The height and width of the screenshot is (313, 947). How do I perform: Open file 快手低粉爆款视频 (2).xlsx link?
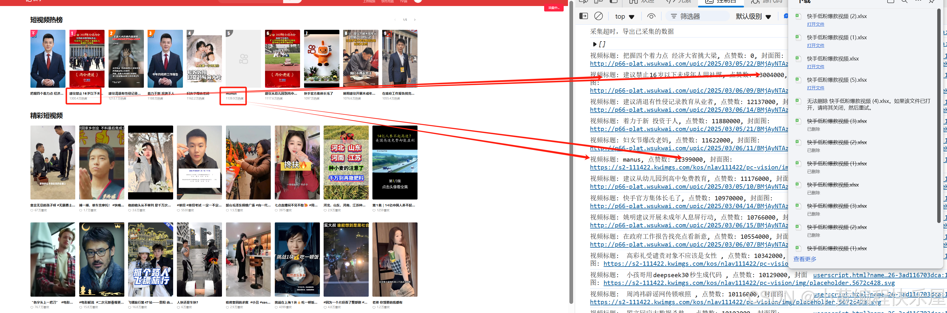click(815, 24)
